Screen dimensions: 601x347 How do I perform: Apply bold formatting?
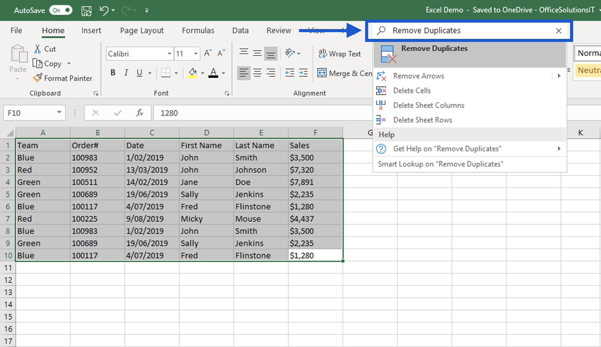click(x=113, y=73)
